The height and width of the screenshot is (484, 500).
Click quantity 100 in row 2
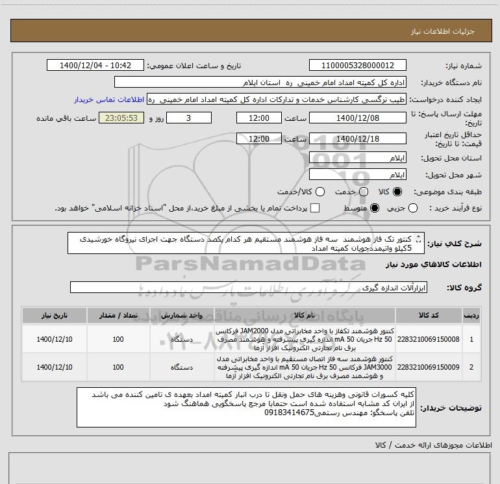point(118,367)
